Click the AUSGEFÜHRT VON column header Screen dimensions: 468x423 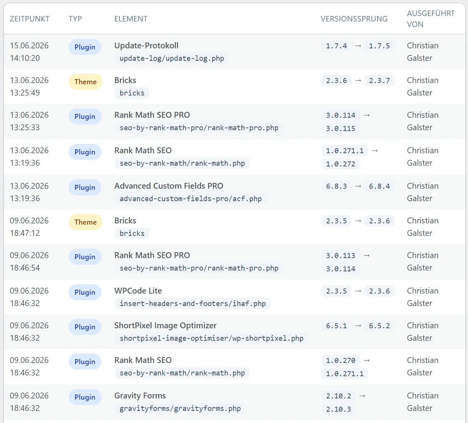(x=431, y=19)
